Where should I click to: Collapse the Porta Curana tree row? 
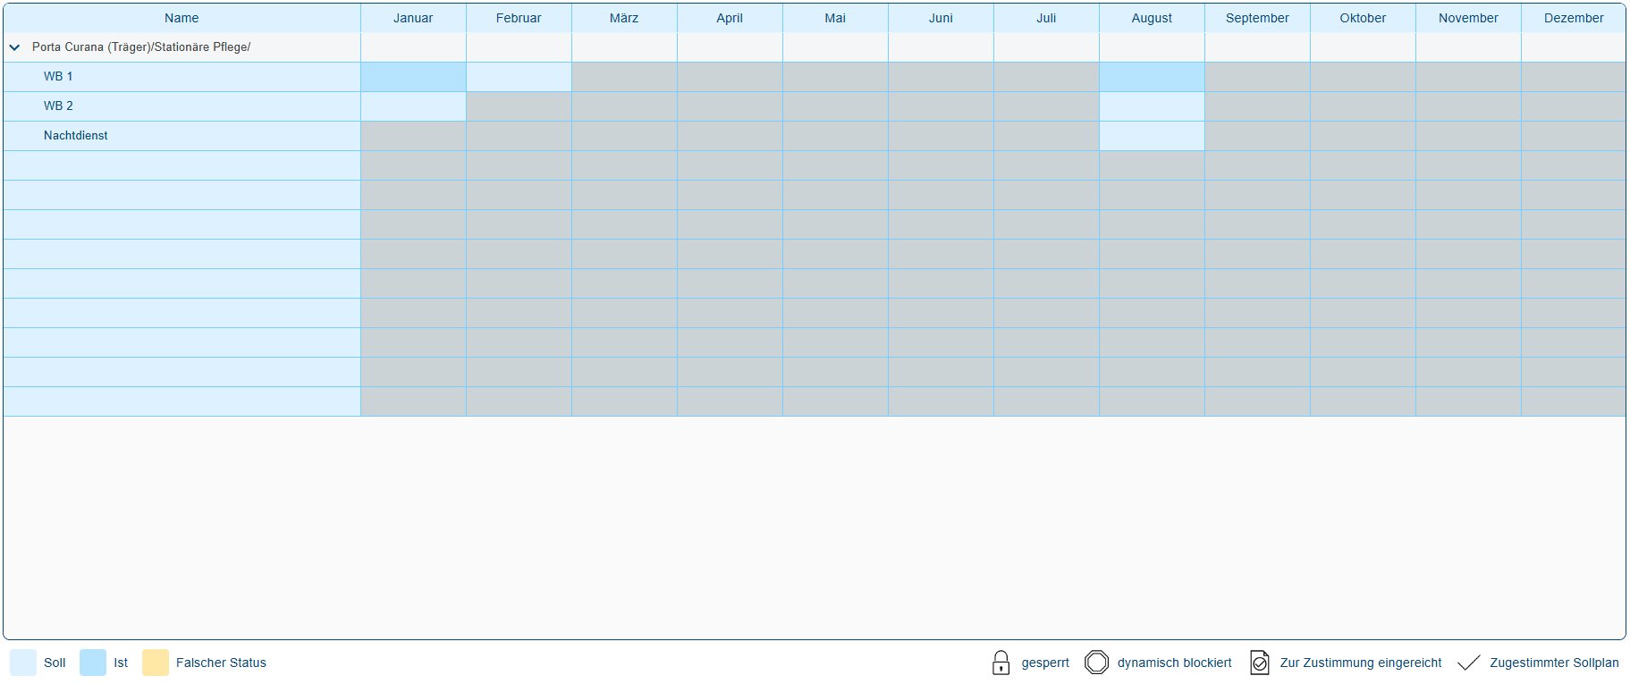tap(15, 47)
